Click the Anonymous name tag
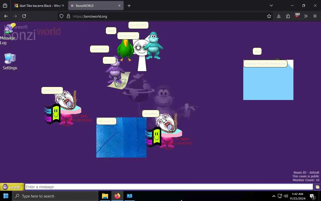Image resolution: width=321 pixels, height=201 pixels. [x=100, y=49]
